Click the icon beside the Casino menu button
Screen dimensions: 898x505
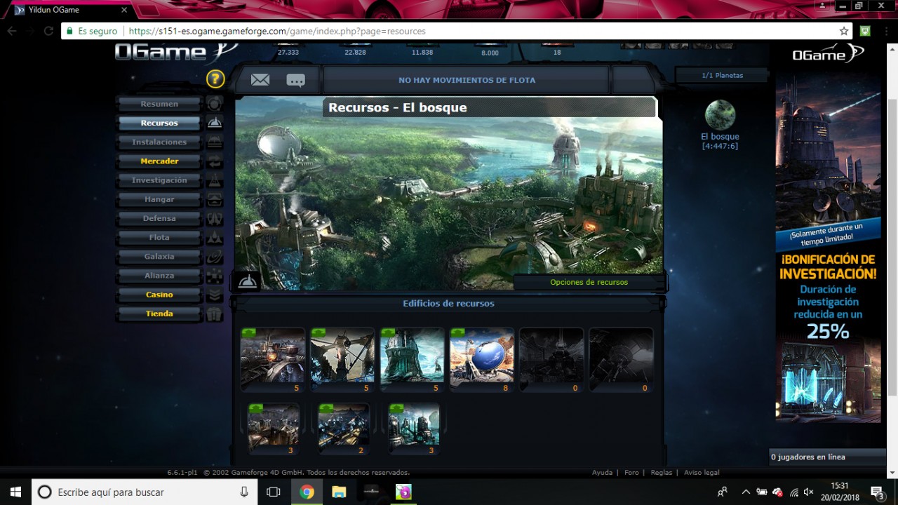pyautogui.click(x=215, y=295)
